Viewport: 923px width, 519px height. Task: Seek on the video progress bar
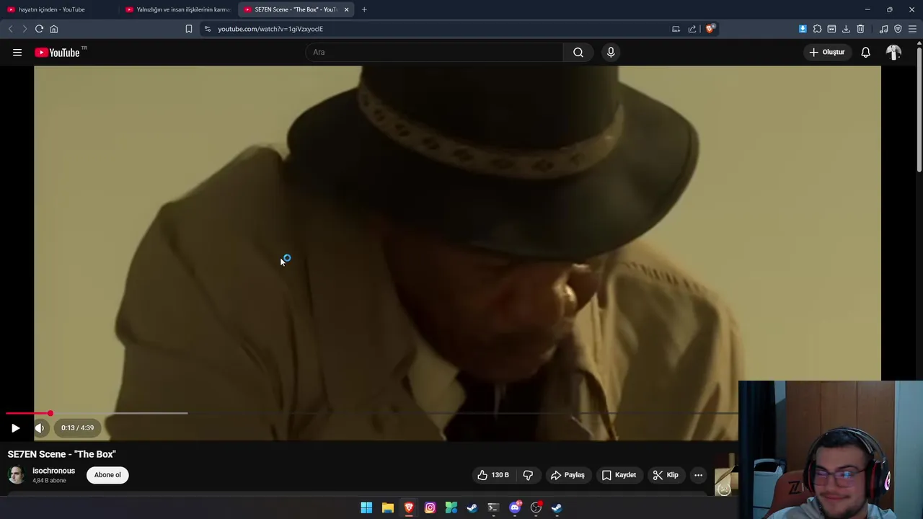coord(371,413)
